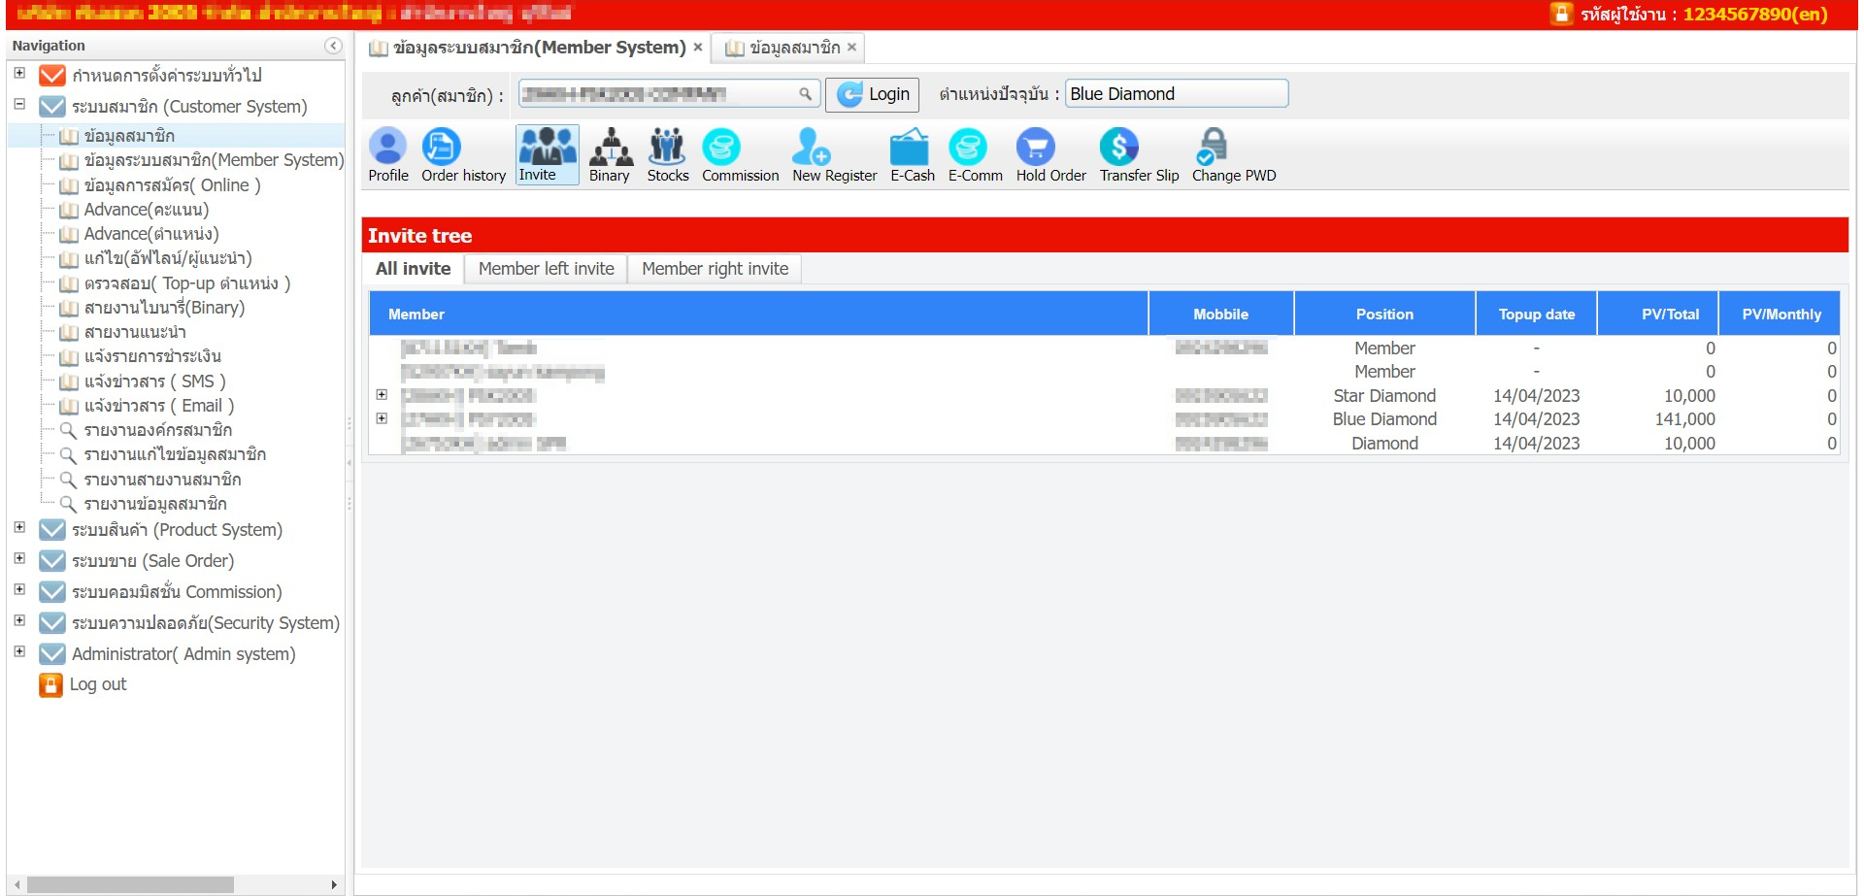1864x896 pixels.
Task: Expand the Product System tree node
Action: [x=19, y=528]
